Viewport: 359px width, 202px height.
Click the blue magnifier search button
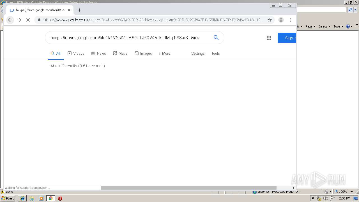[216, 38]
